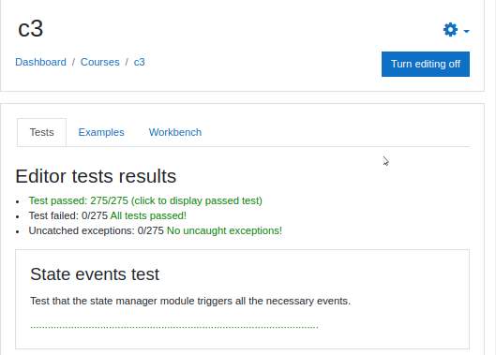This screenshot has height=355, width=496.
Task: Click the Uncatched exceptions: 0/275 text
Action: 97,230
